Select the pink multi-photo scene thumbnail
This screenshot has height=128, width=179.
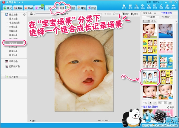pyautogui.click(x=166, y=46)
